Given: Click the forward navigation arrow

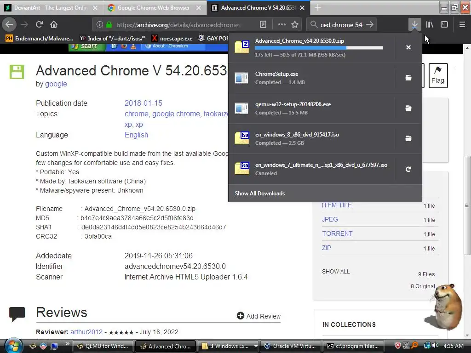Looking at the screenshot, I should [x=25, y=25].
